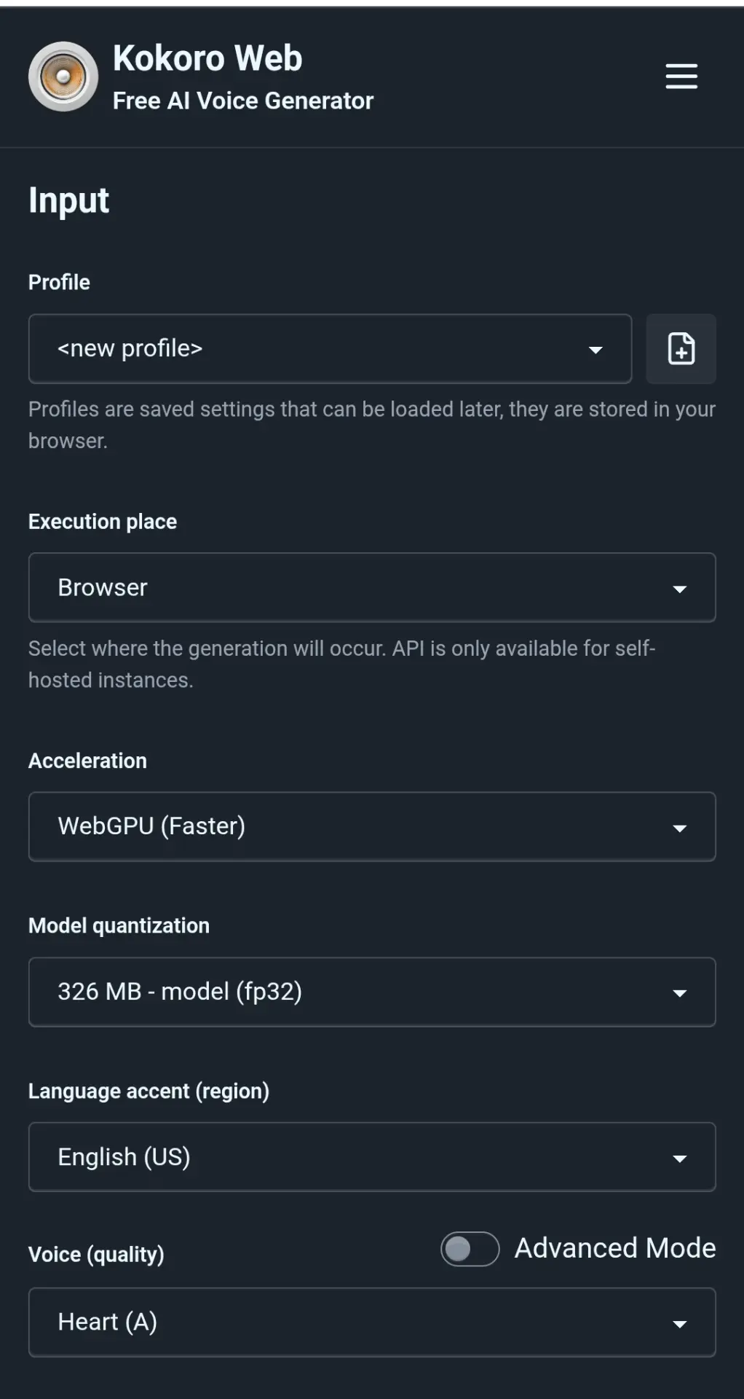The width and height of the screenshot is (744, 1399).
Task: Click the Kokoro Web speaker logo
Action: (63, 77)
